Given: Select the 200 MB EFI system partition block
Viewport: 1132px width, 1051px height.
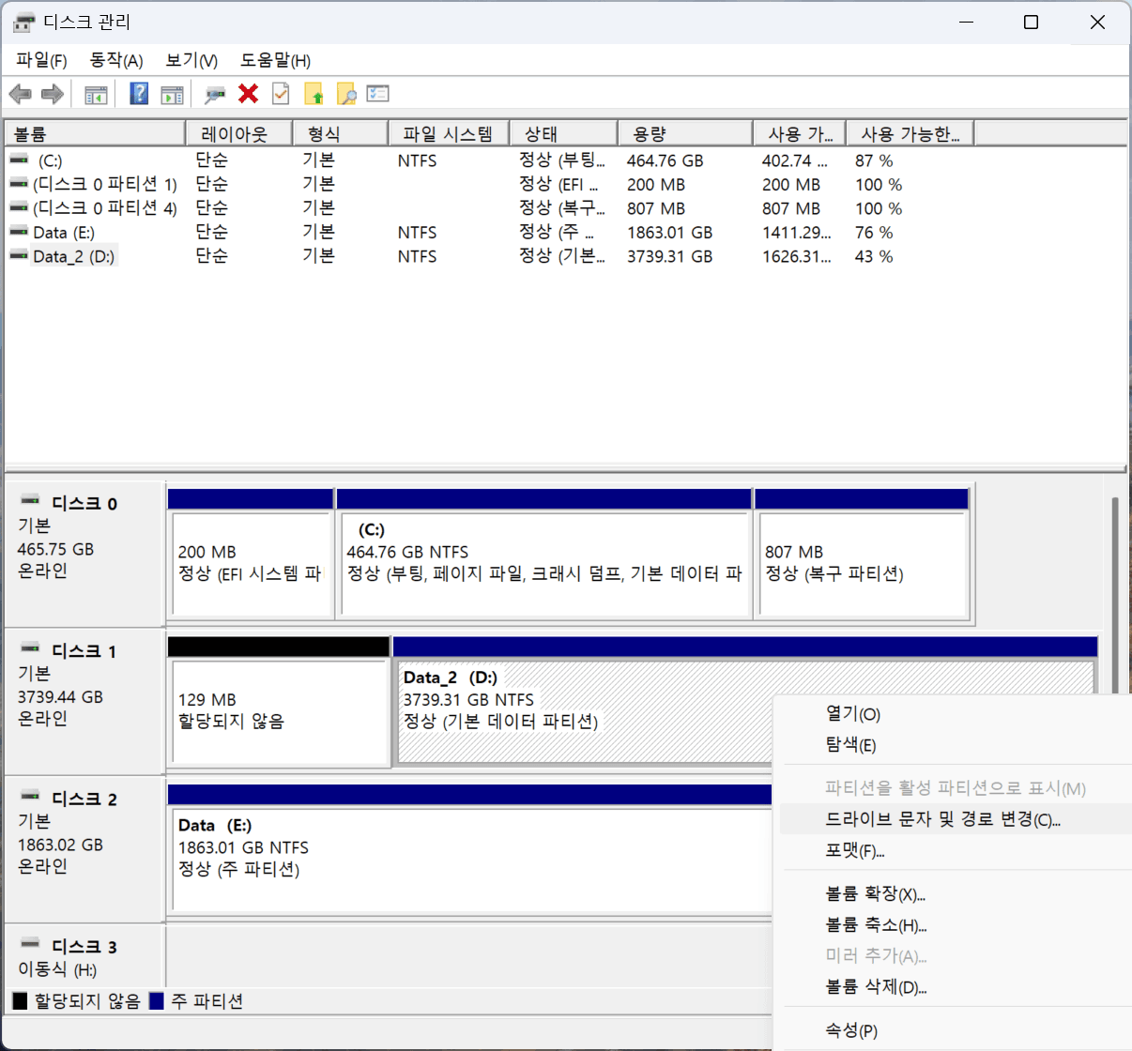Looking at the screenshot, I should coord(251,554).
